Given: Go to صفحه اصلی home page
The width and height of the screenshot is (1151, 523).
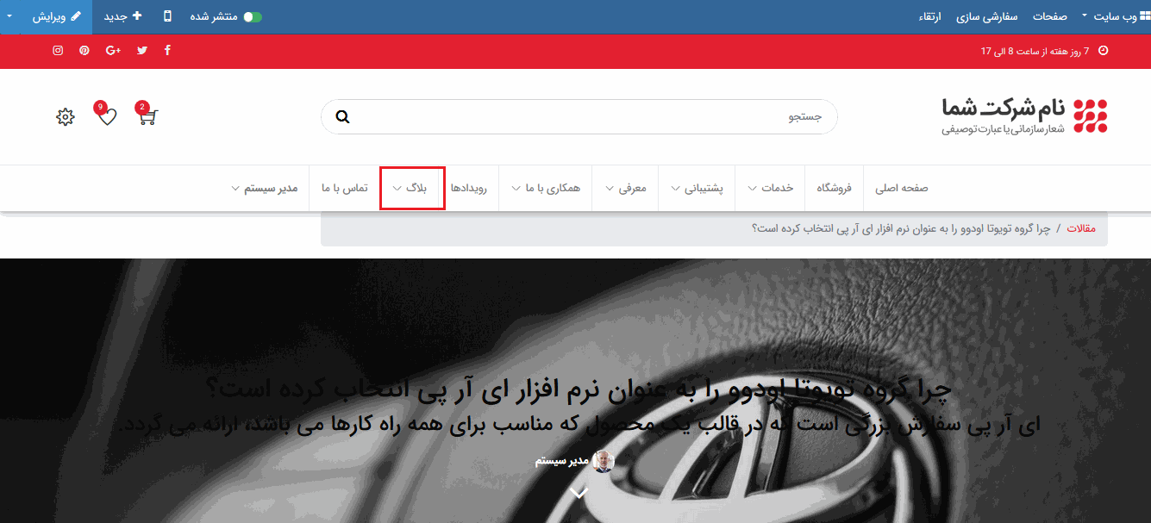Looking at the screenshot, I should (902, 188).
